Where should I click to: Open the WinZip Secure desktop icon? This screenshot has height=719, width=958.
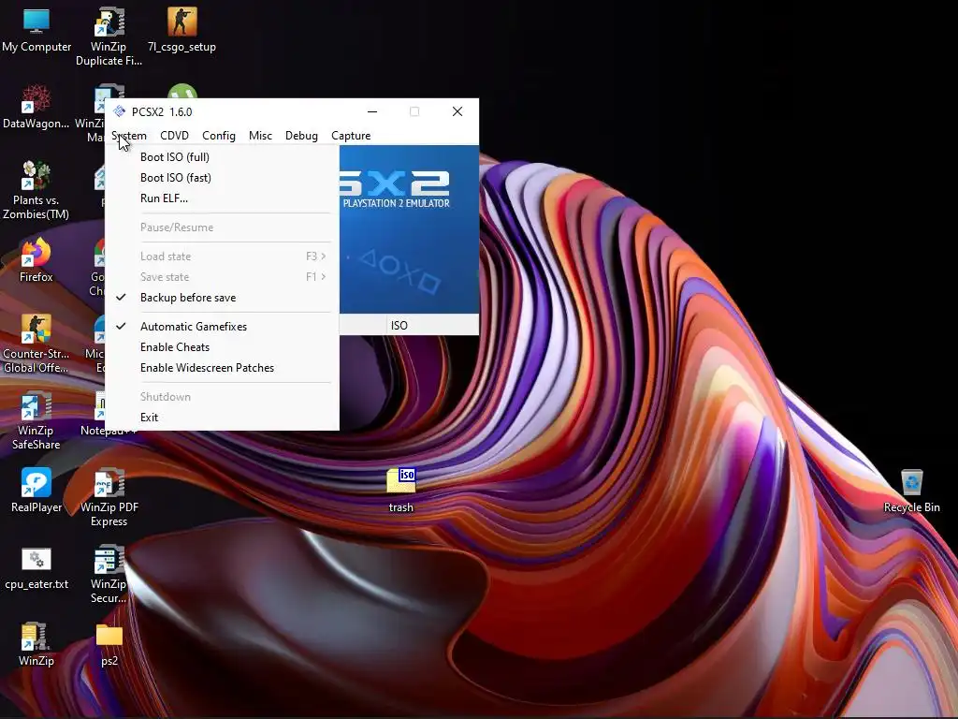(x=109, y=574)
